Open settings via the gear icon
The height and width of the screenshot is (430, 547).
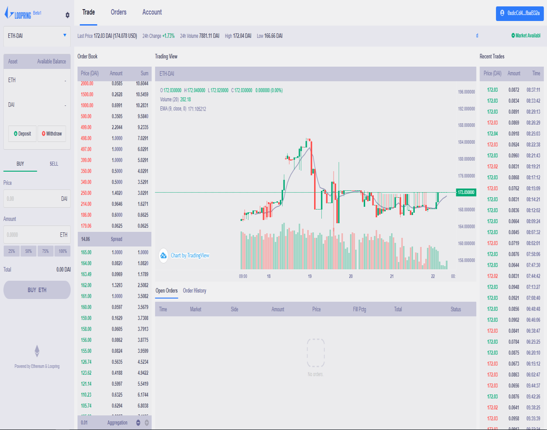pos(67,15)
